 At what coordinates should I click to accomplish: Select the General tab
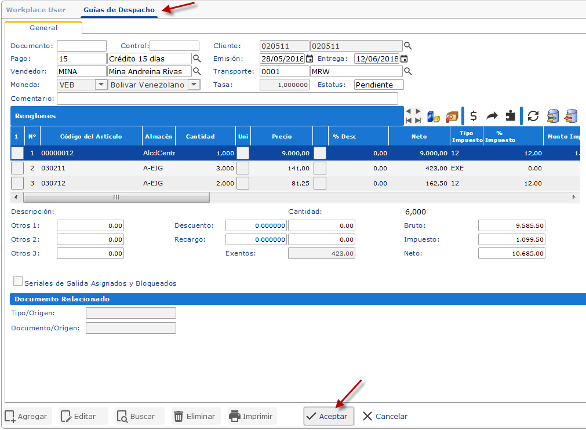tap(43, 28)
